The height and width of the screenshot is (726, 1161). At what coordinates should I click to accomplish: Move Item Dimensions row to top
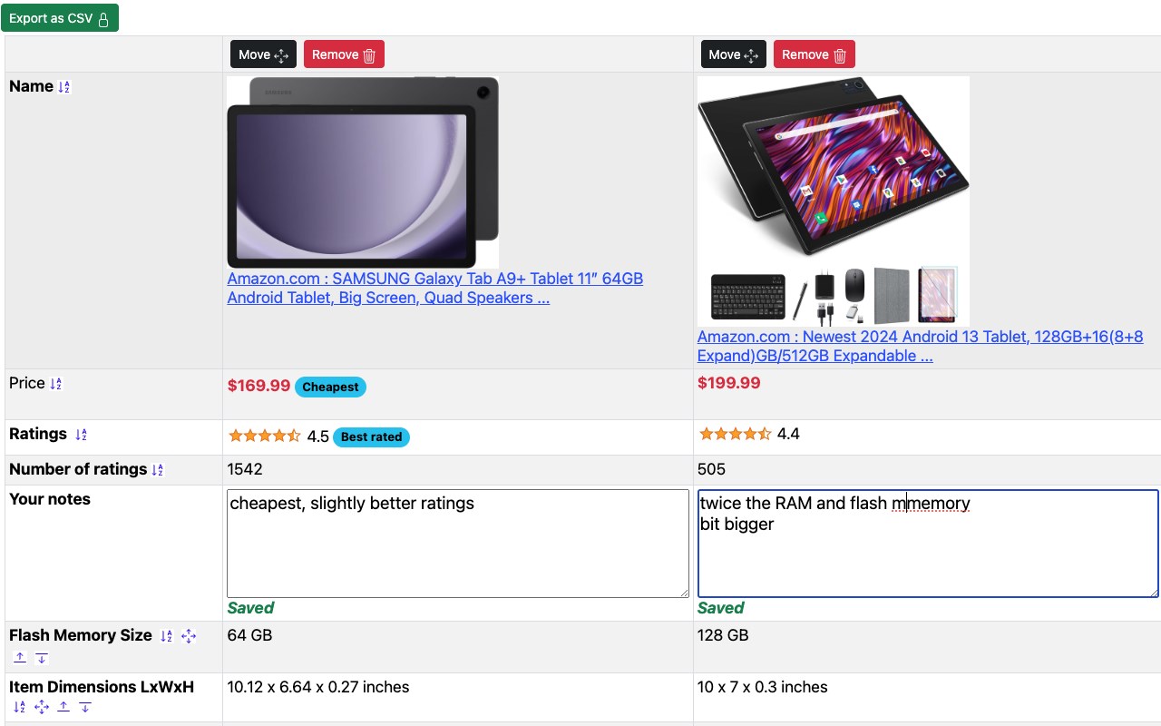[63, 707]
